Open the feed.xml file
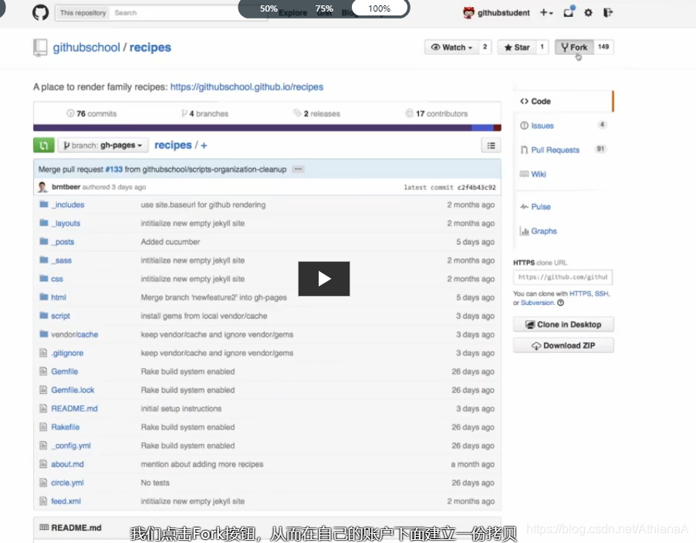The height and width of the screenshot is (543, 696). (x=66, y=501)
